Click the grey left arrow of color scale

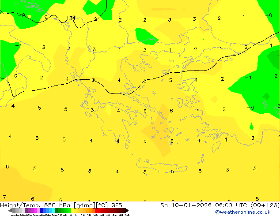(x=10, y=210)
